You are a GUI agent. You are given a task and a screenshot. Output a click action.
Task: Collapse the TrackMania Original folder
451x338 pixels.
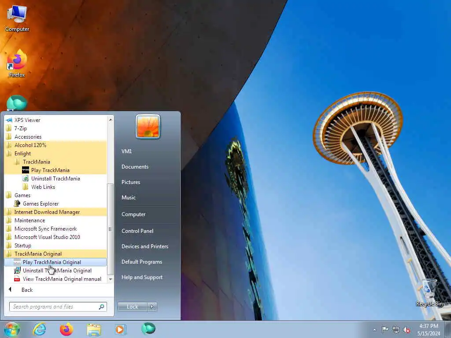[x=56, y=253]
